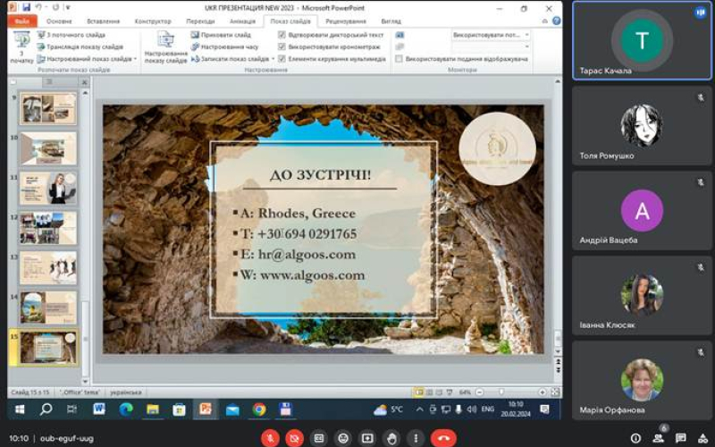The image size is (715, 447).
Task: Select slide 14 thumbnail
Action: coord(48,308)
